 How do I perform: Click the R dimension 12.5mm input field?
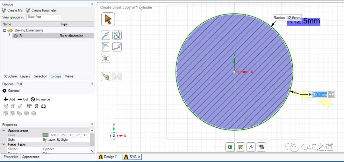click(320, 95)
